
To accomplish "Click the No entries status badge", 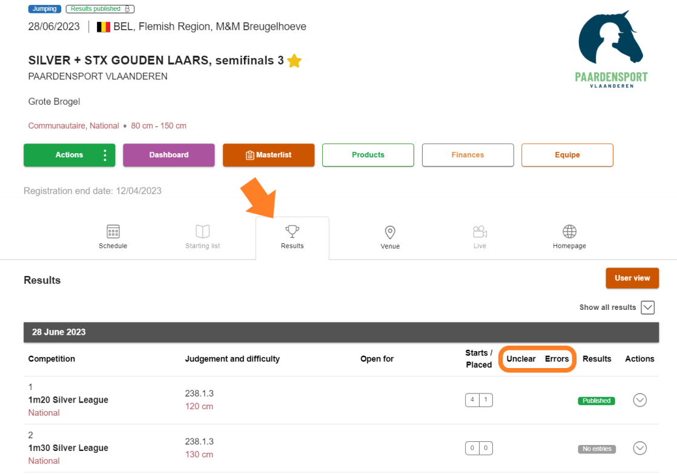I will coord(596,449).
